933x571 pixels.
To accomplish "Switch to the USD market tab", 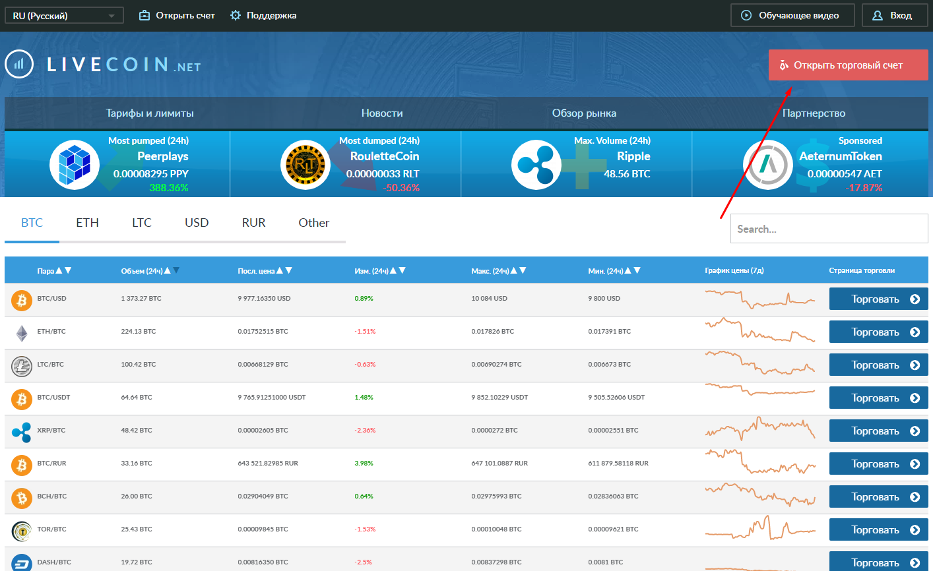I will point(197,223).
